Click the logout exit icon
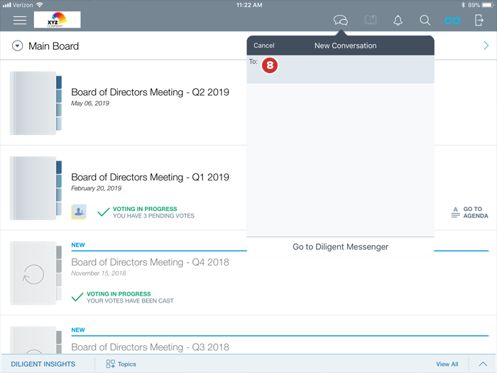 (x=479, y=21)
